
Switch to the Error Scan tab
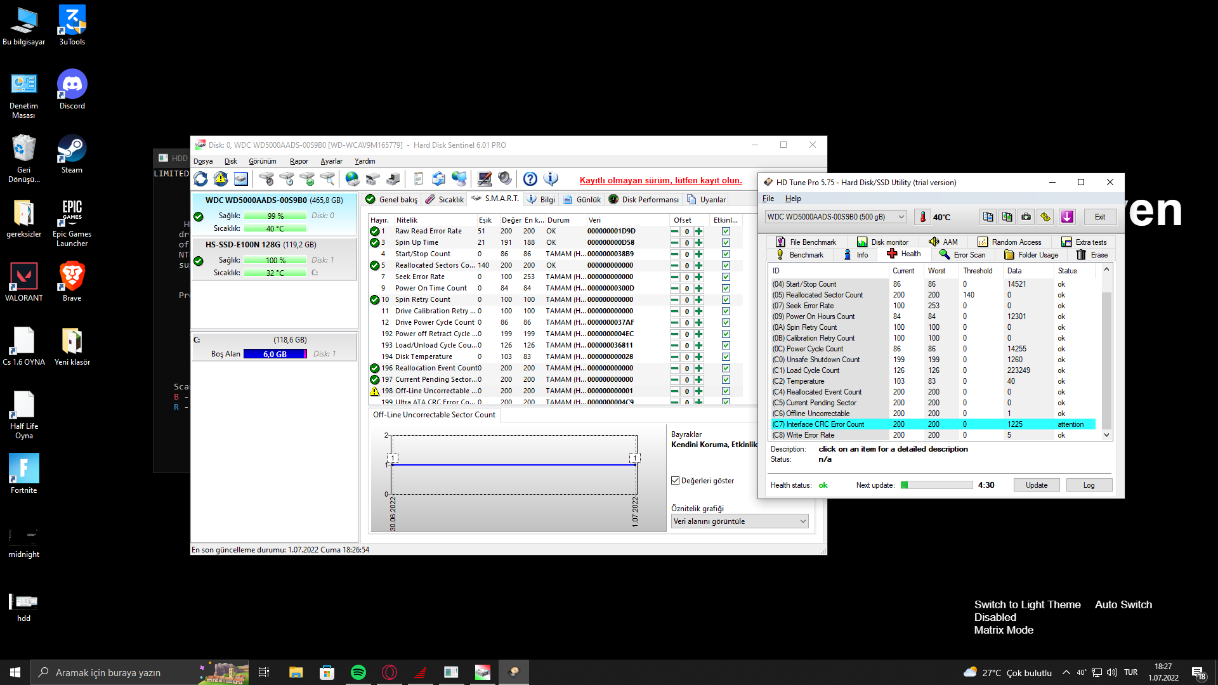963,255
